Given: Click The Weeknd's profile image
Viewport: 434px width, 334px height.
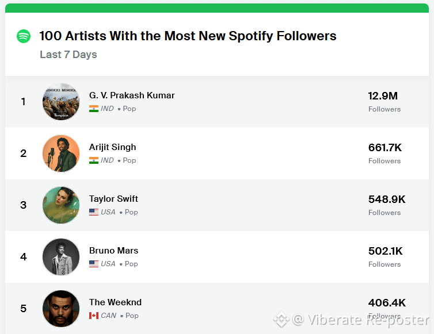Looking at the screenshot, I should (x=61, y=309).
